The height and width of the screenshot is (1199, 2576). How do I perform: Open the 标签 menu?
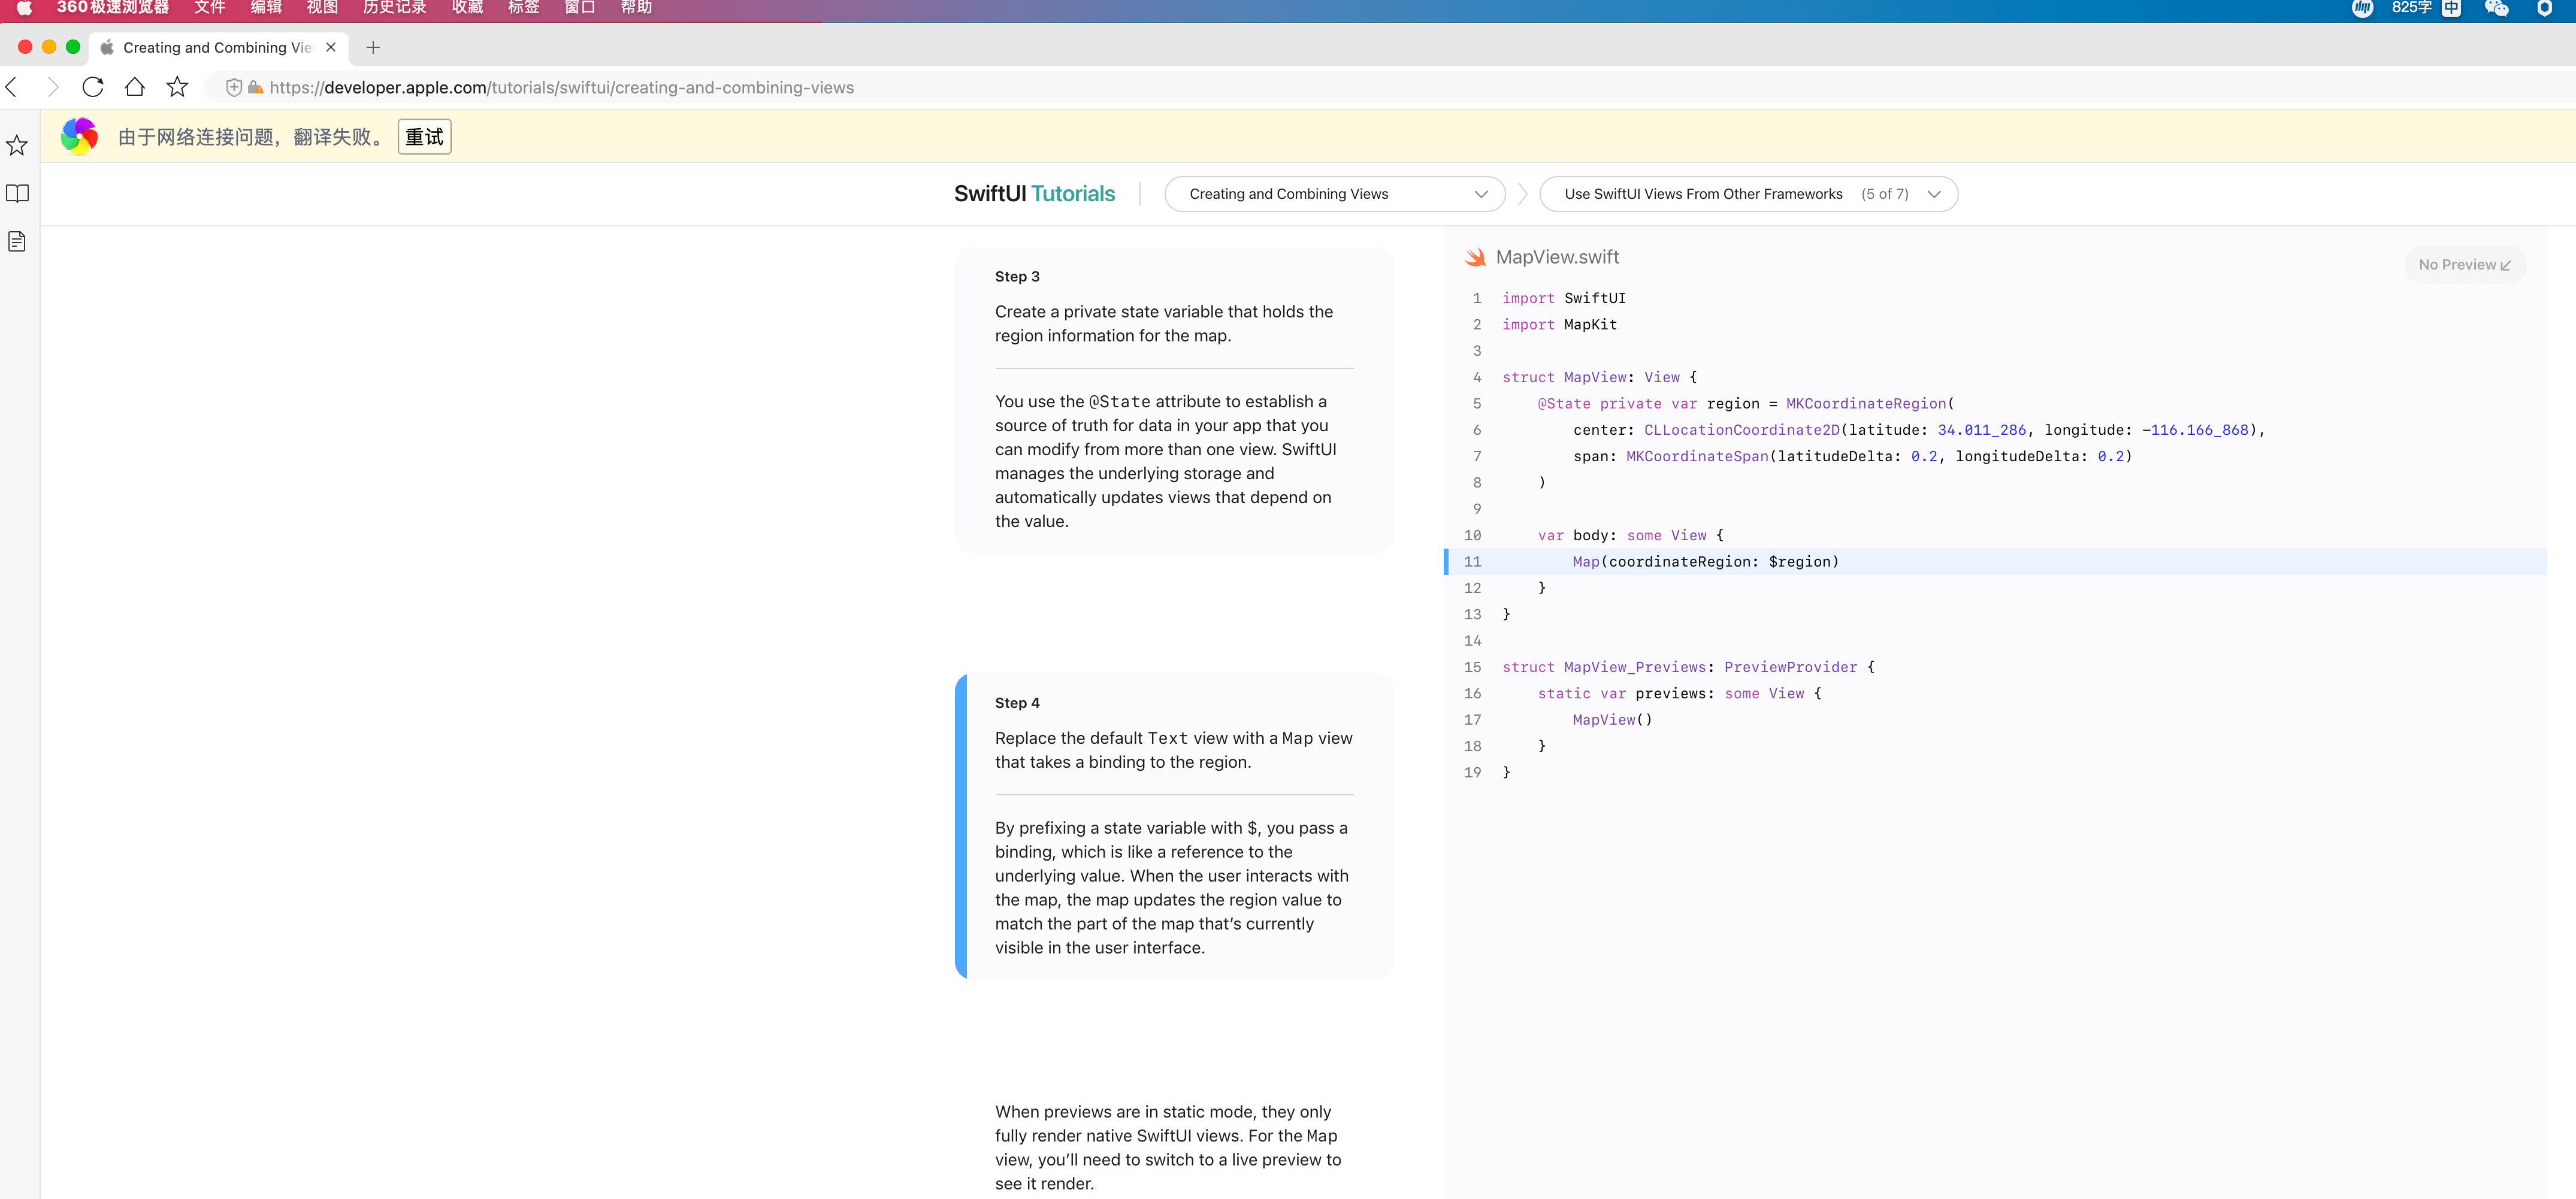pyautogui.click(x=523, y=8)
